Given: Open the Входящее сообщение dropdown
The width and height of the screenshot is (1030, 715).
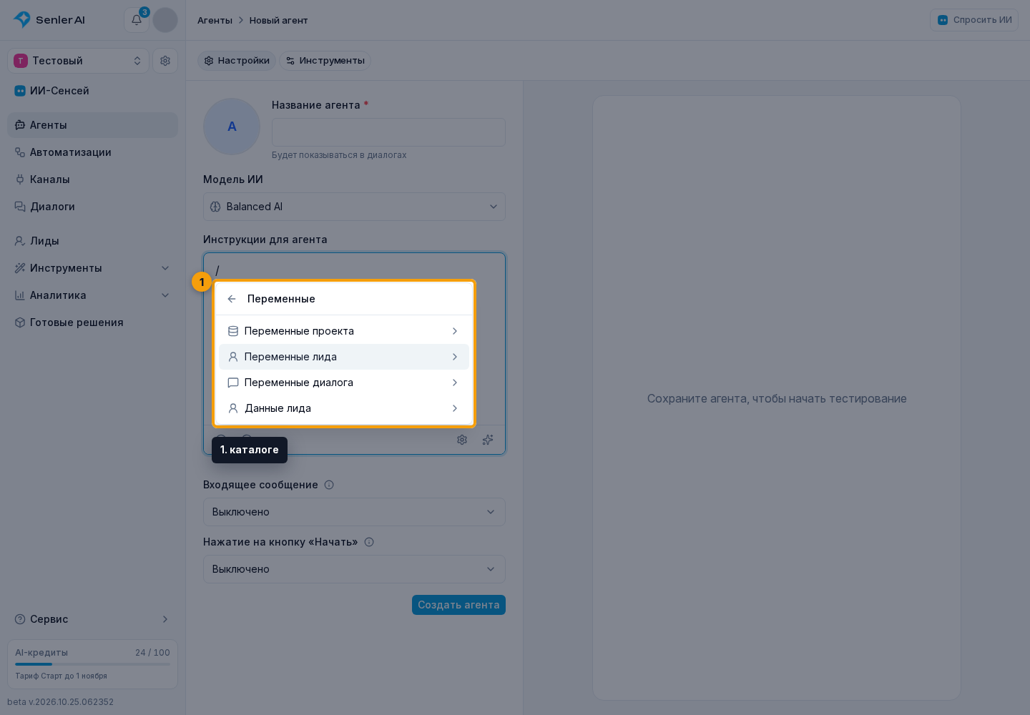Looking at the screenshot, I should click(354, 512).
